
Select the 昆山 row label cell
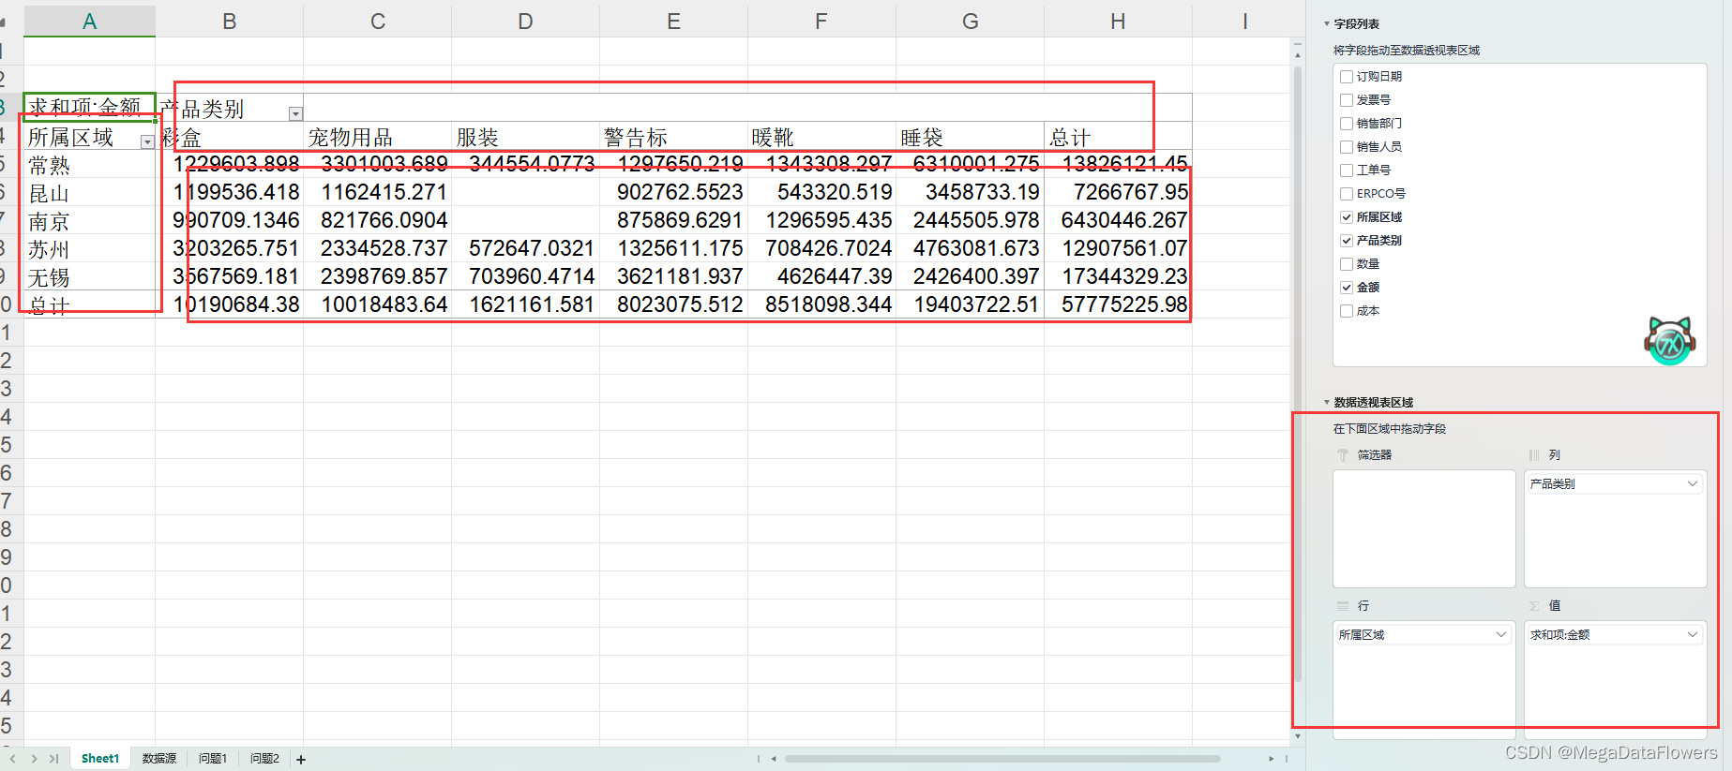pyautogui.click(x=90, y=192)
